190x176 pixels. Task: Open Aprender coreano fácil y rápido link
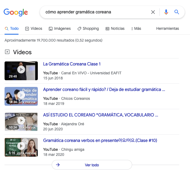104,89
